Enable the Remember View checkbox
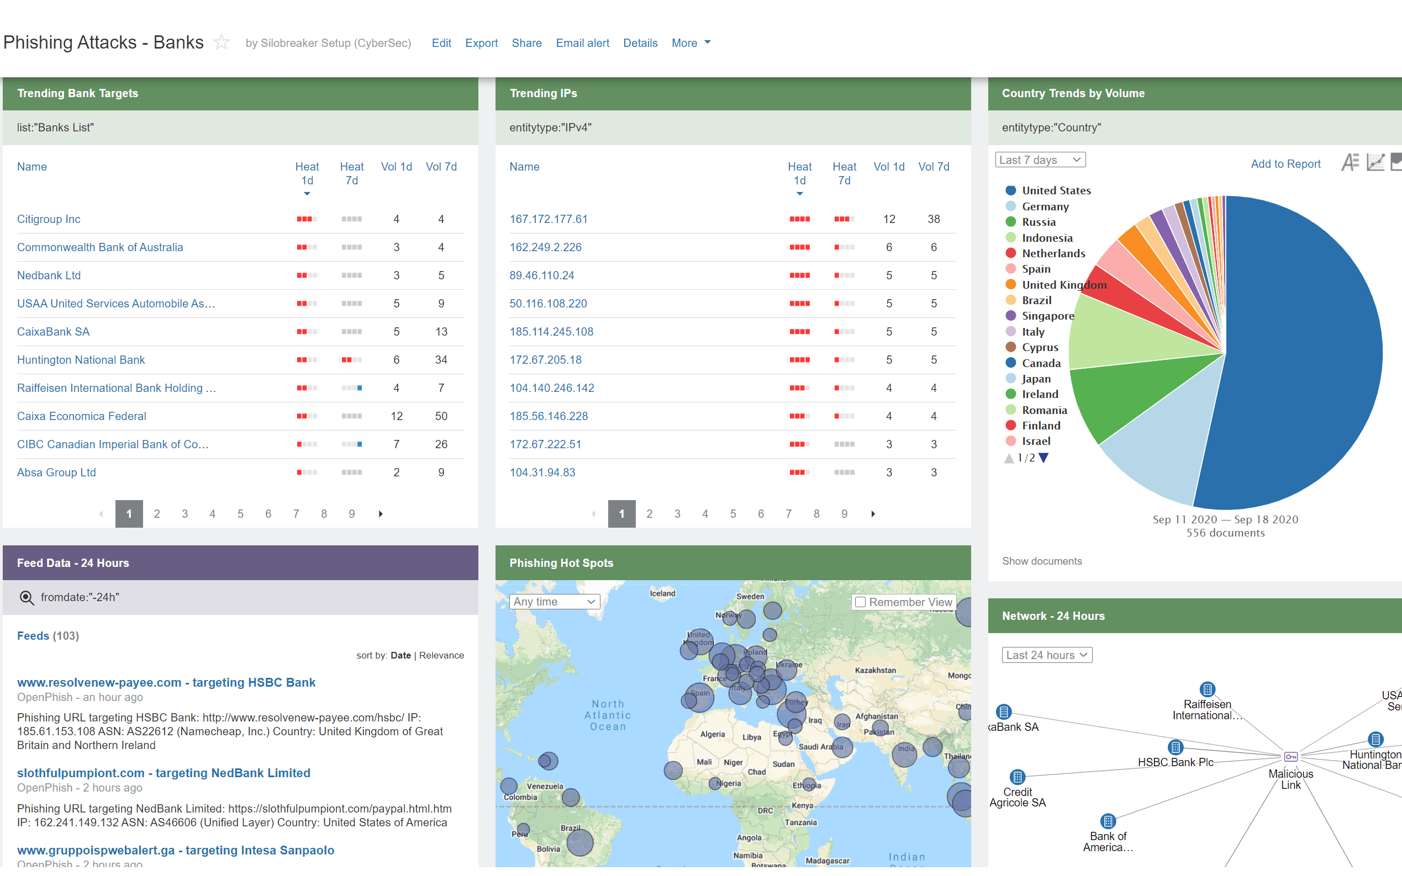1402x876 pixels. [x=861, y=602]
